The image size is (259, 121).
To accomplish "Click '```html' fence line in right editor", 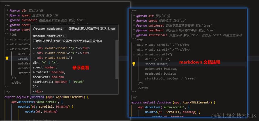I will click(137, 40).
